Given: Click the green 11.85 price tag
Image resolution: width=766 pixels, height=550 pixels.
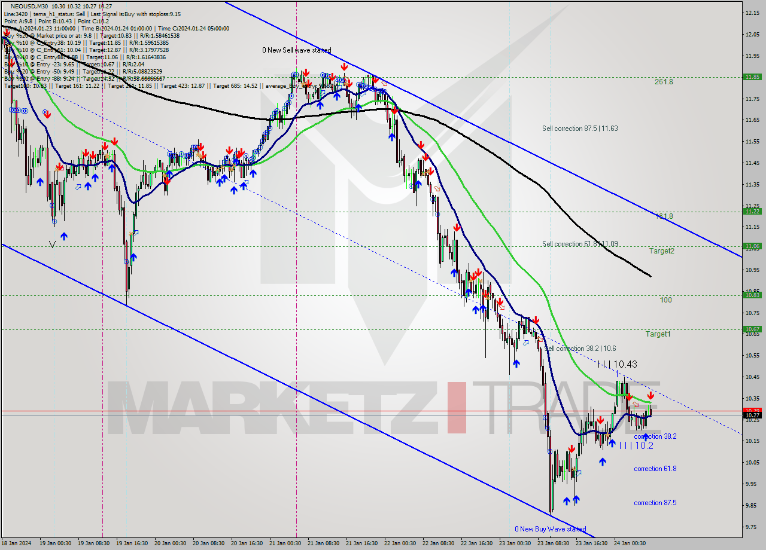Looking at the screenshot, I should click(x=752, y=77).
